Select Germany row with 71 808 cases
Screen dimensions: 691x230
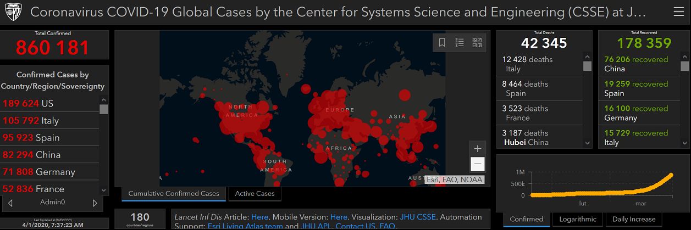coord(49,172)
